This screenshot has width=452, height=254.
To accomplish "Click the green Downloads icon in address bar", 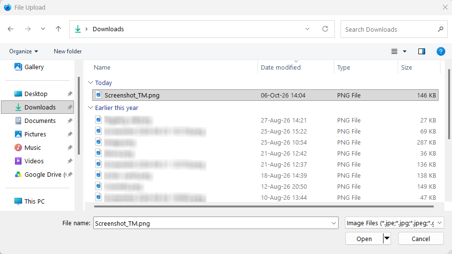I will click(78, 29).
